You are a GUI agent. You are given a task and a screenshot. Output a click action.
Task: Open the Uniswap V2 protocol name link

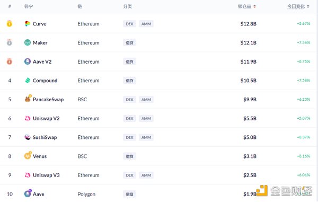pos(46,118)
